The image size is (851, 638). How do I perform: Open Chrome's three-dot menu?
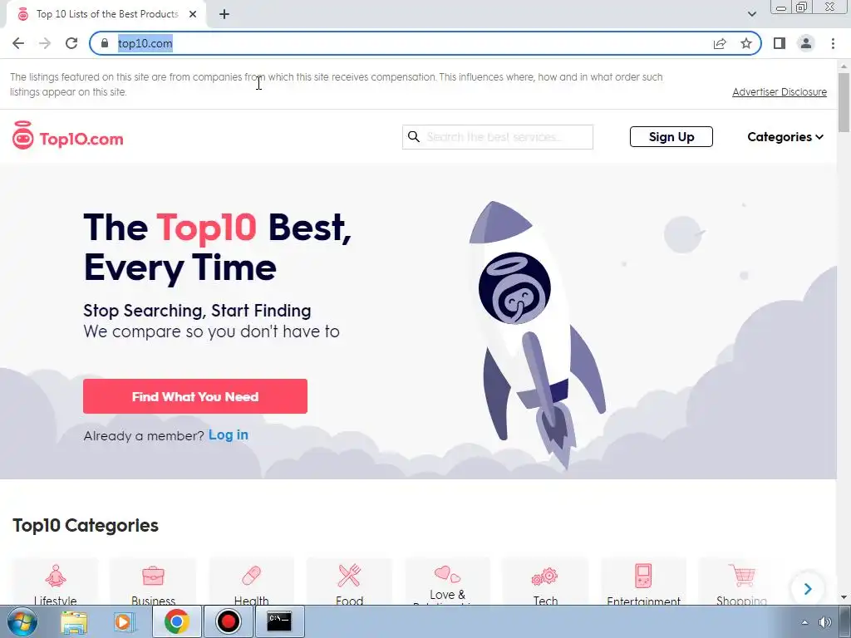tap(833, 43)
